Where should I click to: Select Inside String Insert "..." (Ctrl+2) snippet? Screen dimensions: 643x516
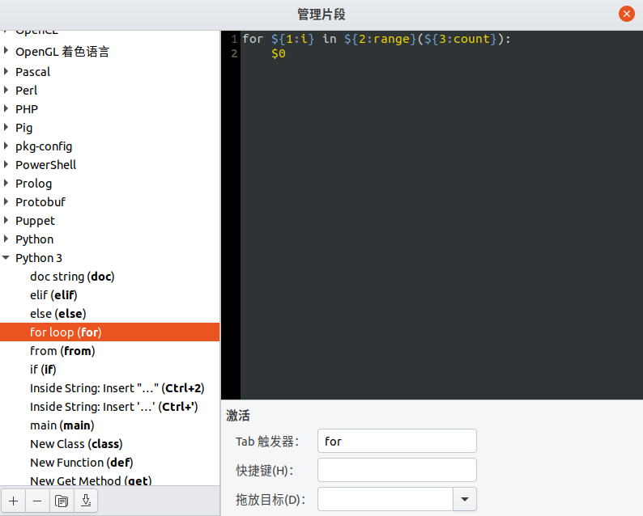click(117, 388)
